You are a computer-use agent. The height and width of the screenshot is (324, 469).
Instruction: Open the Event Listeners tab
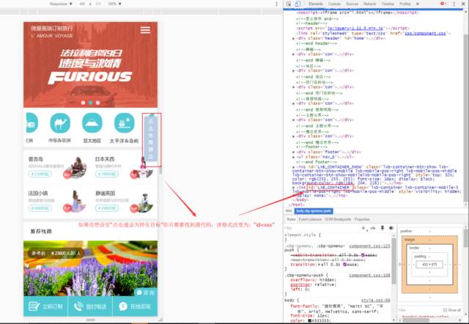pyautogui.click(x=310, y=219)
